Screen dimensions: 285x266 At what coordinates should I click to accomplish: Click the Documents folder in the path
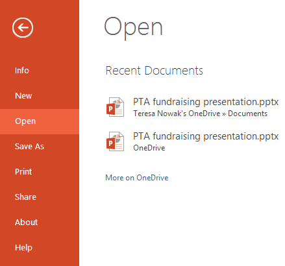pos(248,114)
